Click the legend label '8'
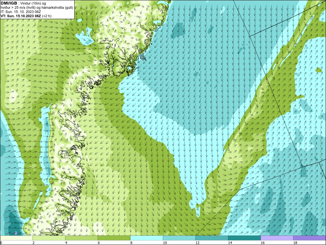This screenshot has height=245, width=326. (x=131, y=243)
